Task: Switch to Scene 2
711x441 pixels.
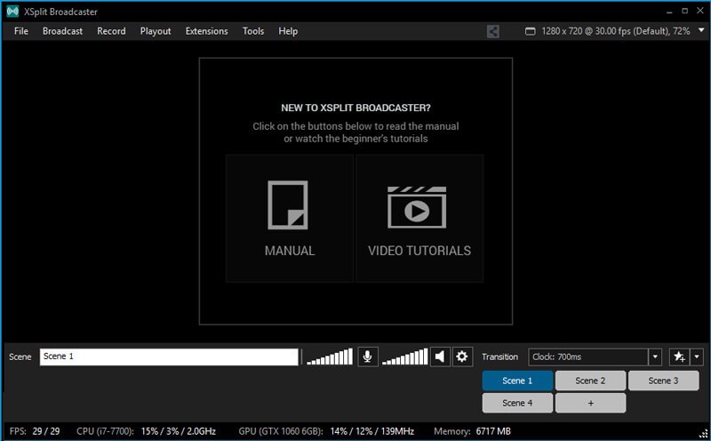Action: [590, 381]
